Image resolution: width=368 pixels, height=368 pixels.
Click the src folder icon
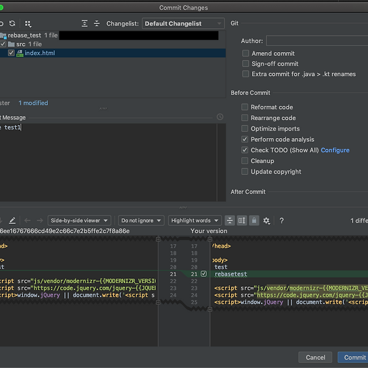point(11,44)
